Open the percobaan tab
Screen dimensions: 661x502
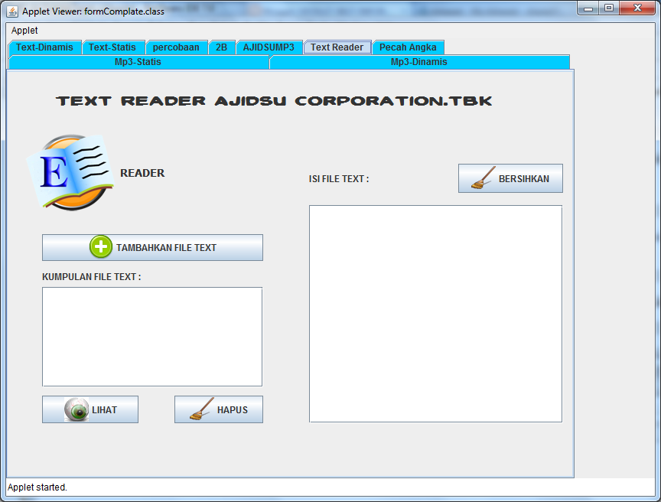177,47
